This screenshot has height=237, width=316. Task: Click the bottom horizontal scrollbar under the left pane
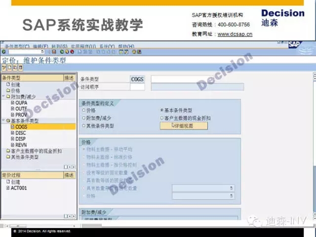coord(40,226)
